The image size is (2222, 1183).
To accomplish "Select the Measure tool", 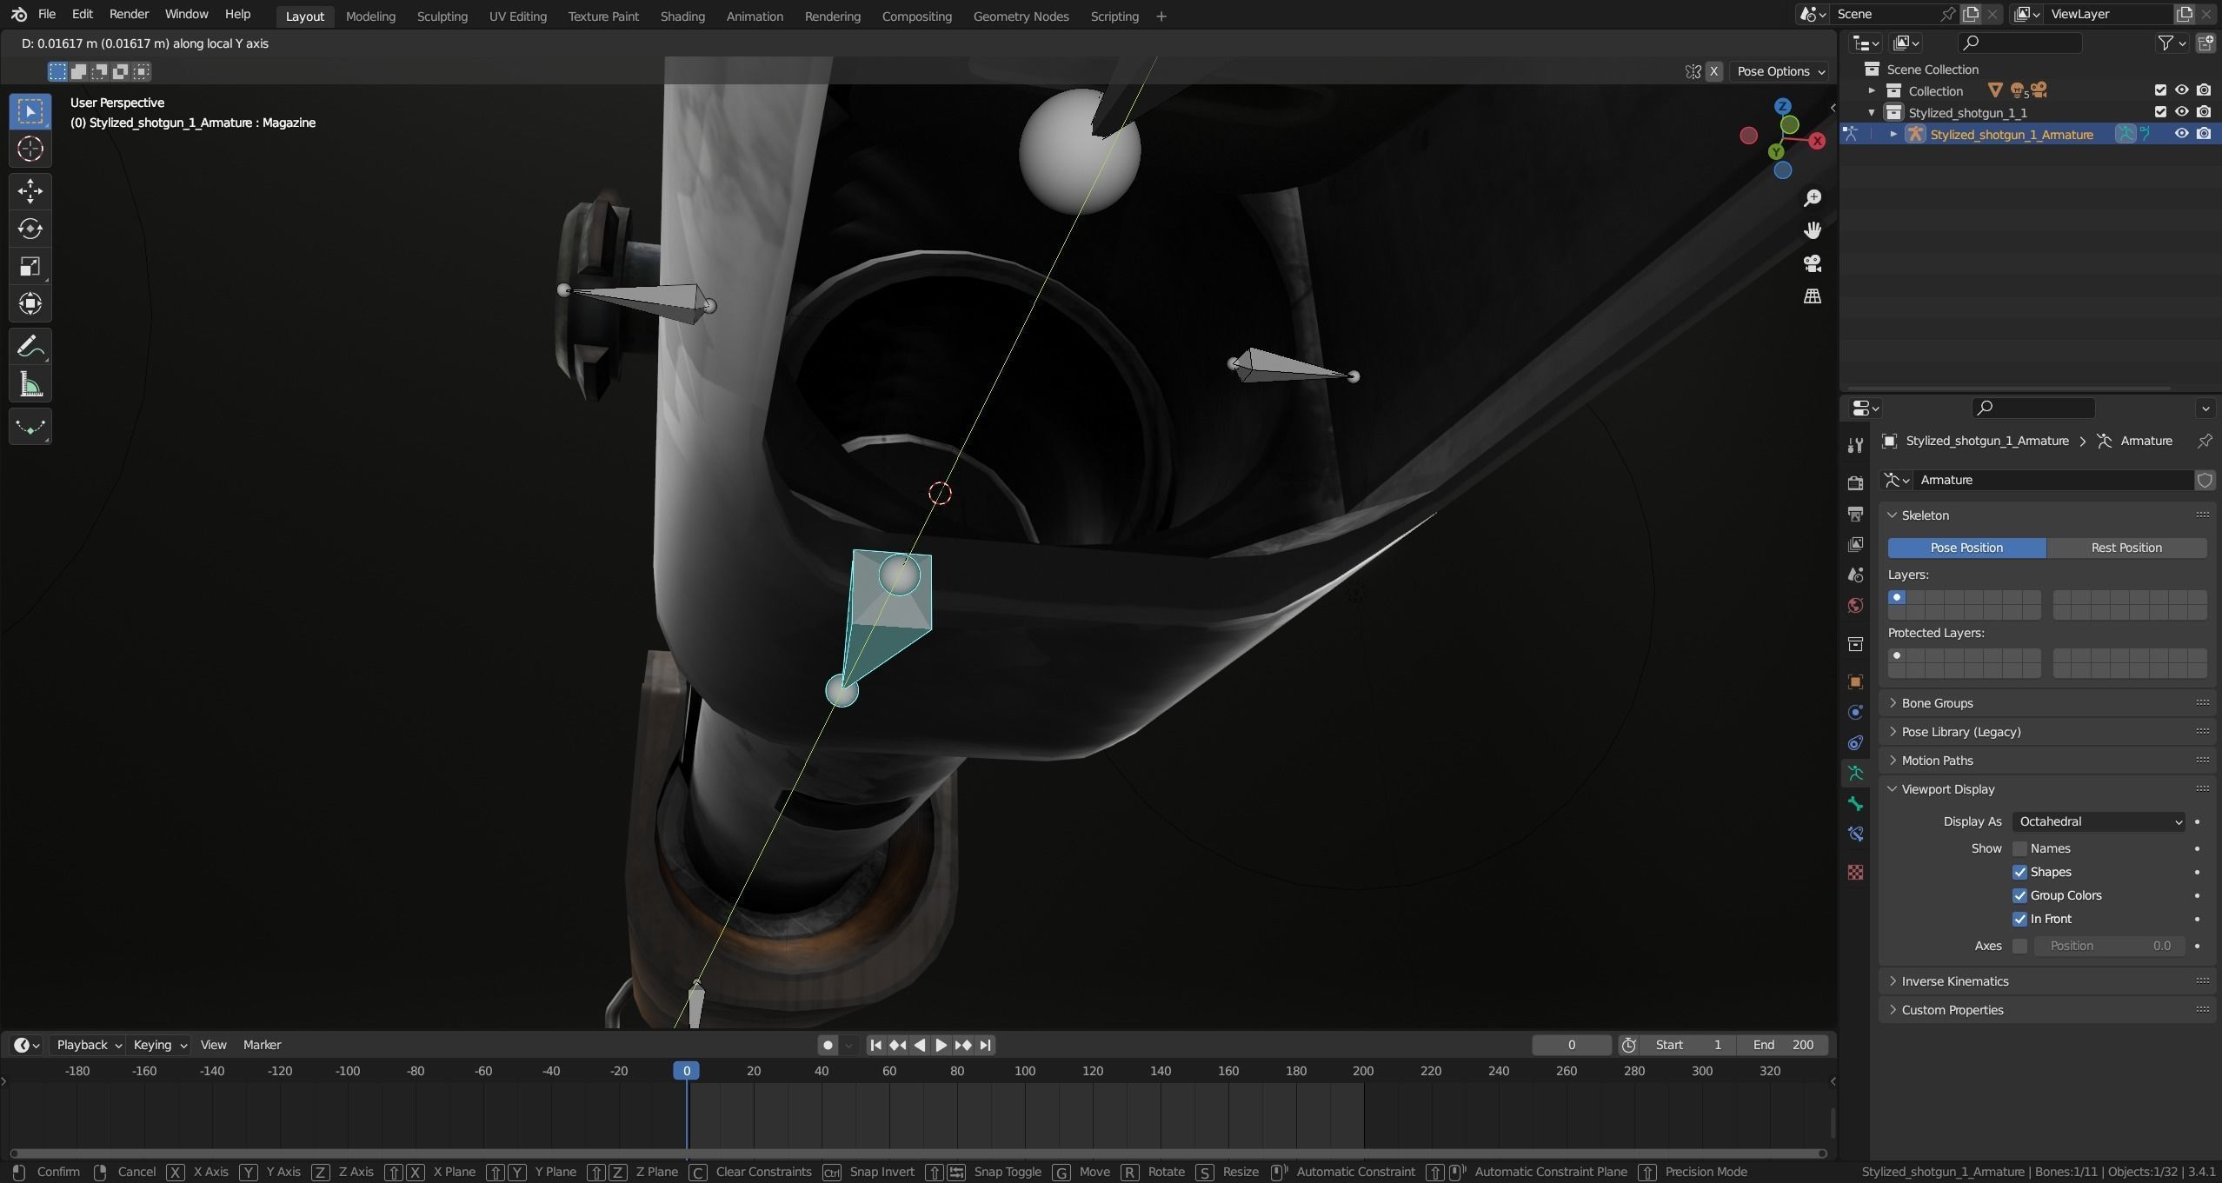I will coord(30,385).
